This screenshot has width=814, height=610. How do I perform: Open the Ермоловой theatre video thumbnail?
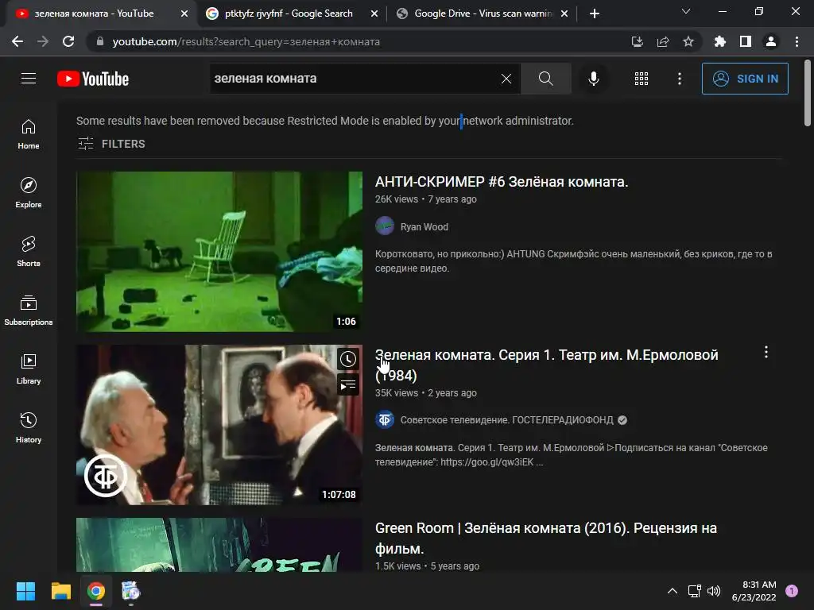[x=219, y=425]
